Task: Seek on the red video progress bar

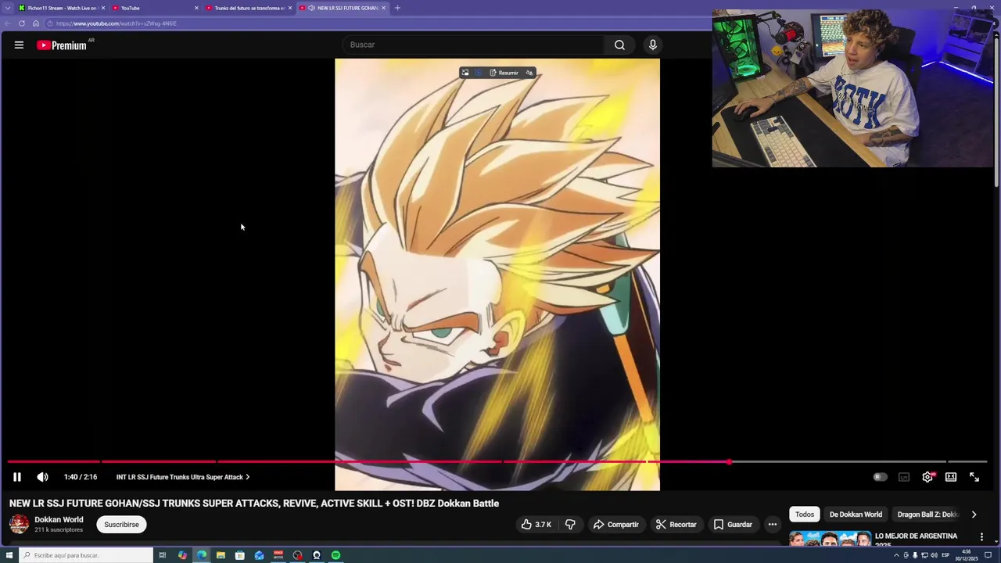Action: click(497, 461)
